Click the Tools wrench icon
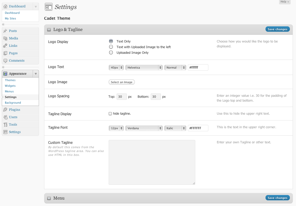296x206 pixels. pos(5,124)
